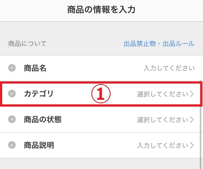Expand 商品の状態 with the chevron arrow
203x169 pixels.
click(192, 120)
